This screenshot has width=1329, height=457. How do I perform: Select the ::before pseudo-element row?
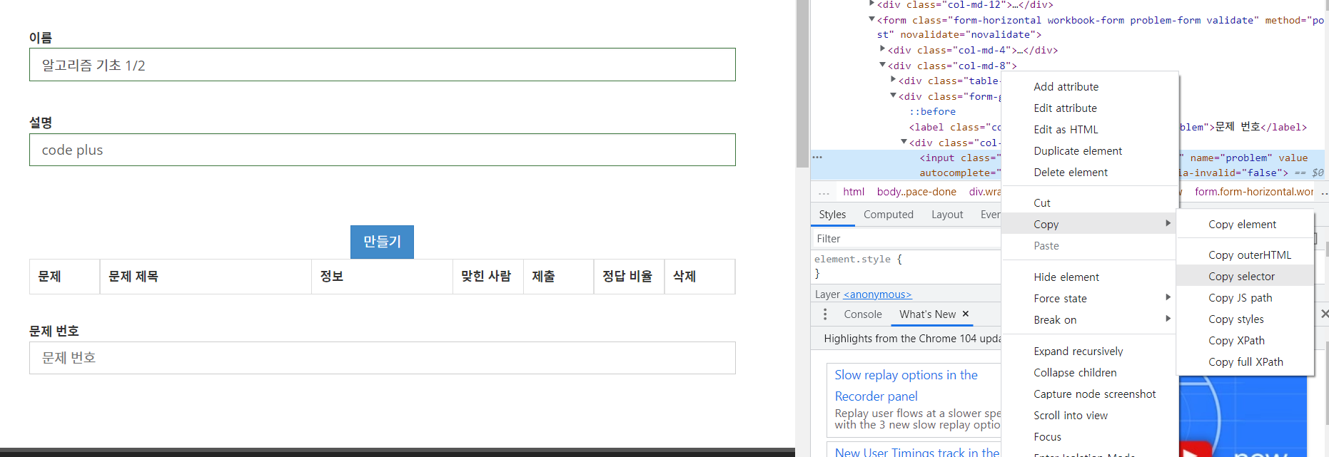pos(932,111)
